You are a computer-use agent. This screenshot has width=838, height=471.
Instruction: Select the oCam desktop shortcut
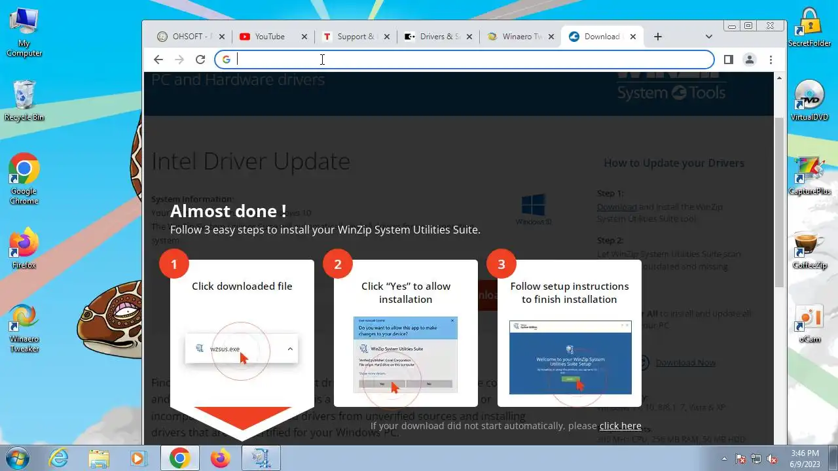pyautogui.click(x=809, y=324)
